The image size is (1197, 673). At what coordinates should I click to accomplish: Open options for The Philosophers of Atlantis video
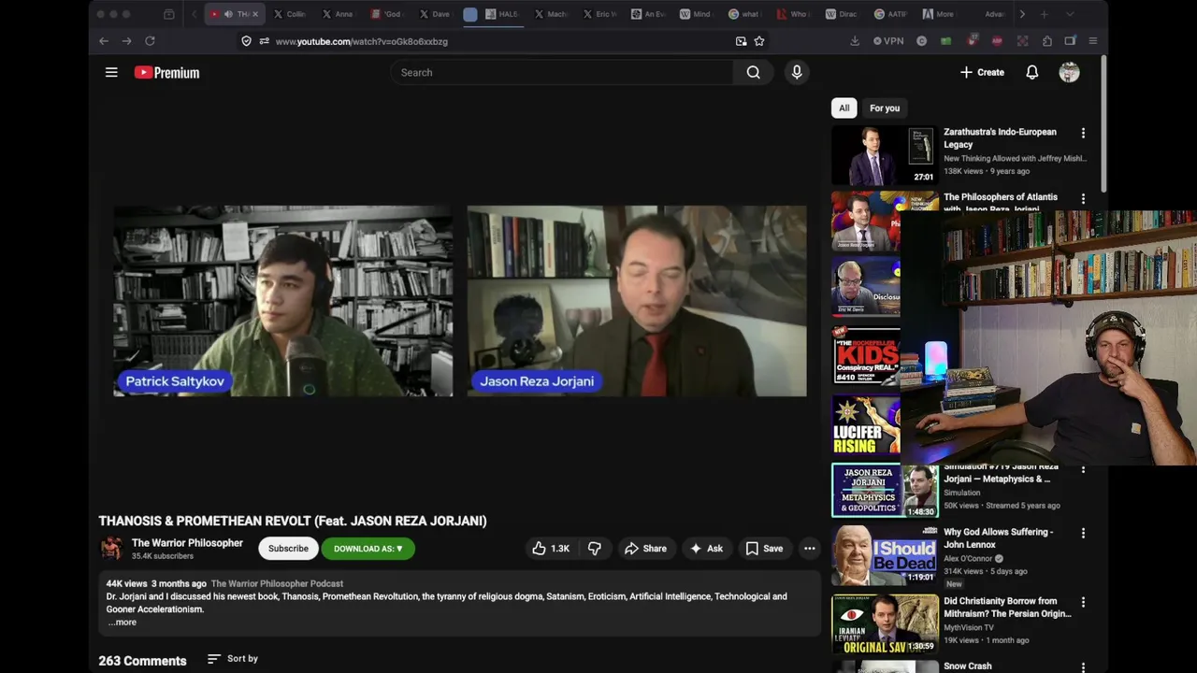tap(1083, 198)
